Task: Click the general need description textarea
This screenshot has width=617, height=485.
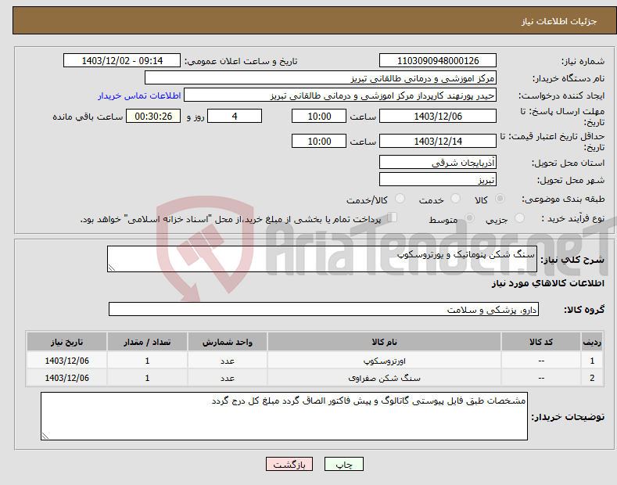Action: pos(322,259)
